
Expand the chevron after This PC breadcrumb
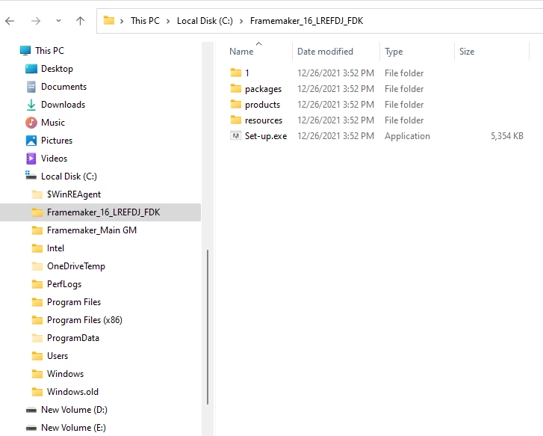coord(168,21)
